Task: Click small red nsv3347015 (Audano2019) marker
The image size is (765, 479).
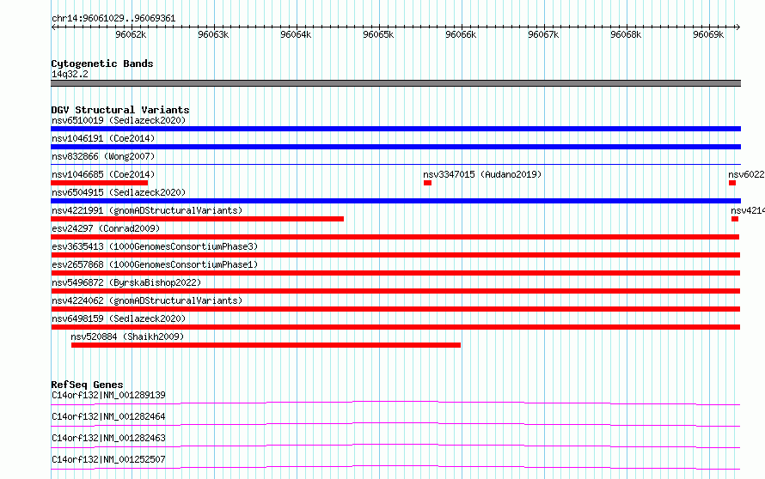Action: coord(427,183)
